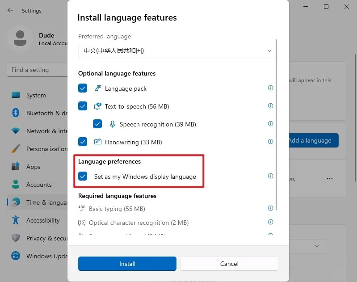
Task: Open the System settings page
Action: 38,95
